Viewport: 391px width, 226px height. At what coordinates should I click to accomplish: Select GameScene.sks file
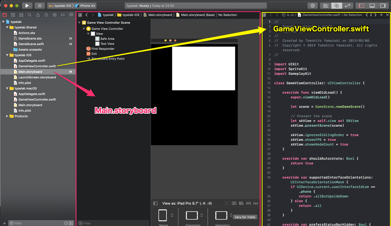click(30, 38)
